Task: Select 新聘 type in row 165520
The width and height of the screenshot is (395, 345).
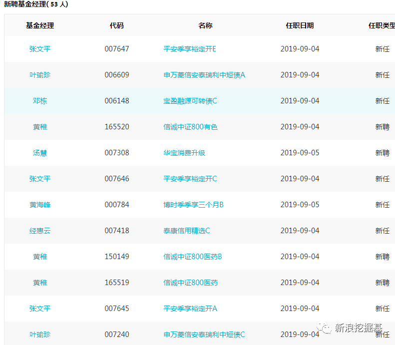Action: tap(383, 127)
